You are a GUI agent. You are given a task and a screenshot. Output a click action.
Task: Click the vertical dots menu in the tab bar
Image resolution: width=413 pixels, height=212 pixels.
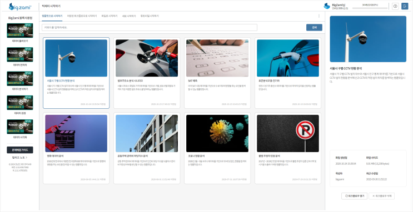pos(319,16)
